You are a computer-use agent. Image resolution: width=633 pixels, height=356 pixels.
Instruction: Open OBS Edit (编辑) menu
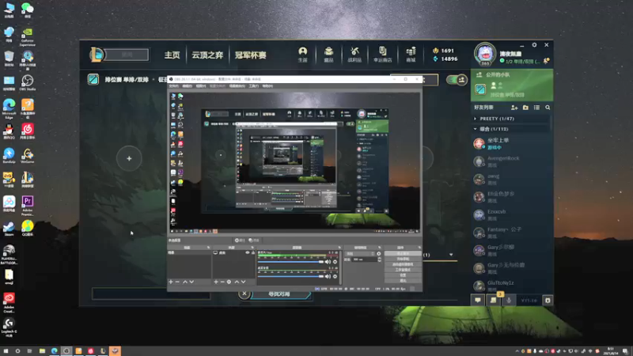click(x=187, y=86)
